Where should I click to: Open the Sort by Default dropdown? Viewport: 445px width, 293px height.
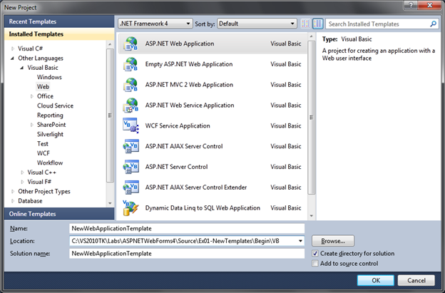(257, 24)
